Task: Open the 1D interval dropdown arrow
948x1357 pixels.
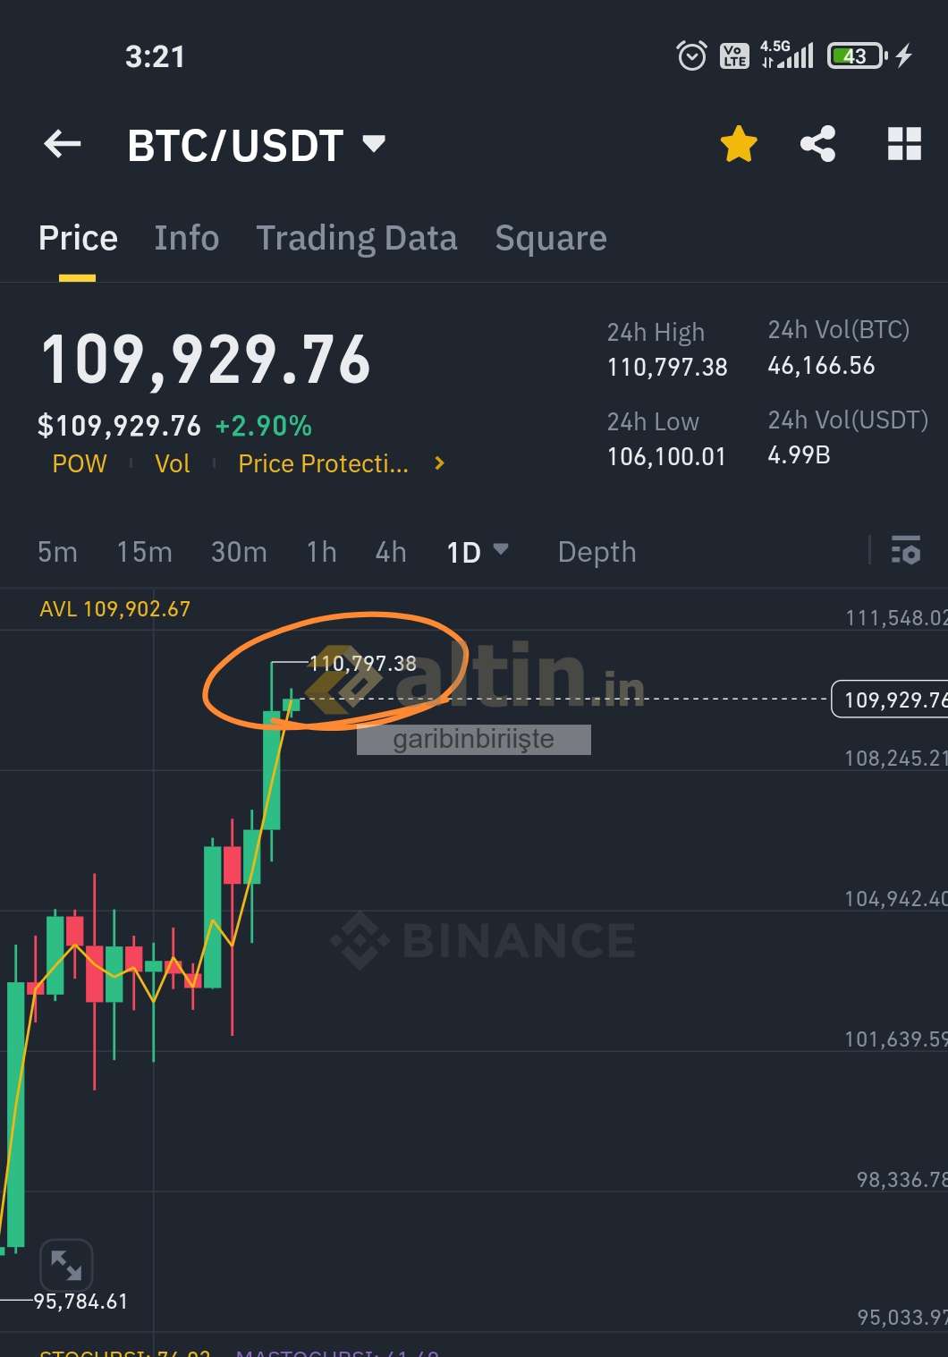Action: (x=501, y=548)
